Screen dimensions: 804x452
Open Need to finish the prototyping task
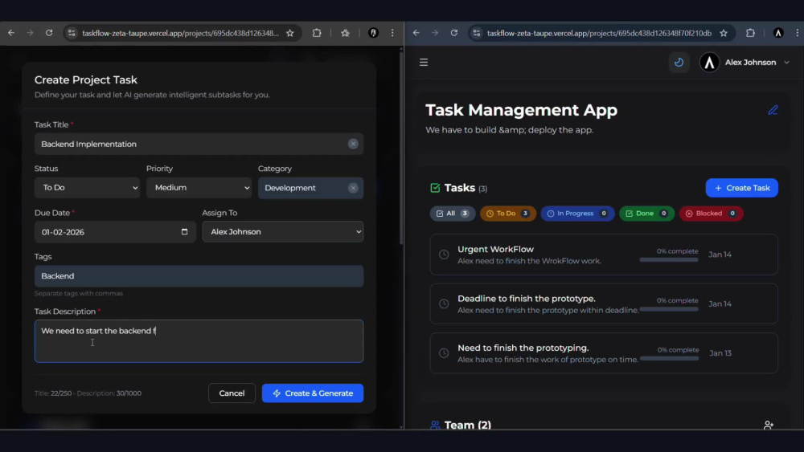click(x=604, y=352)
